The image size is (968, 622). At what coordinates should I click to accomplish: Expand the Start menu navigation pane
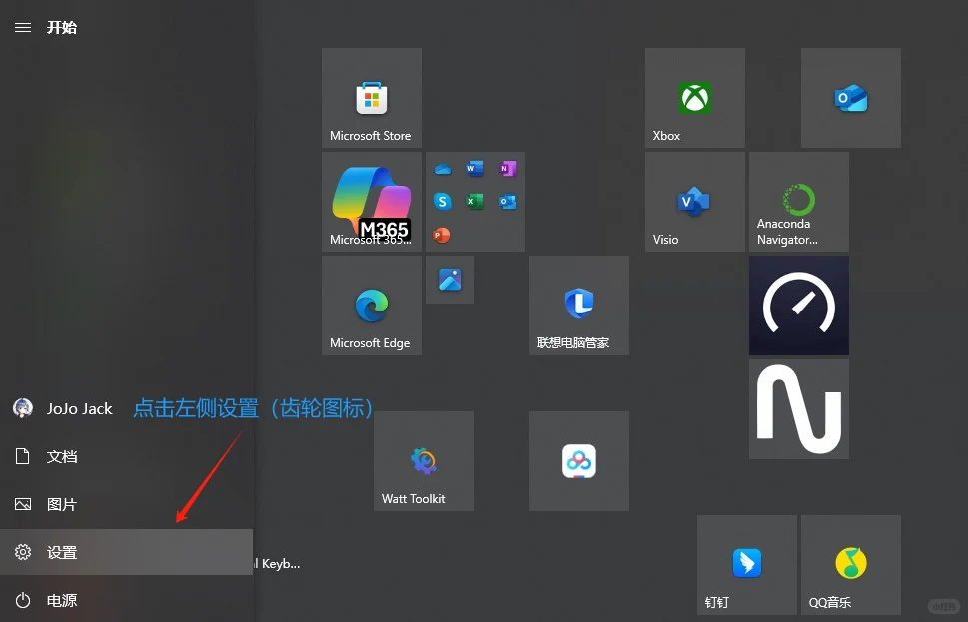22,27
